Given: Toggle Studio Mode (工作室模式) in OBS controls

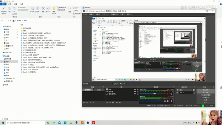Looking at the screenshot, I should [x=206, y=97].
